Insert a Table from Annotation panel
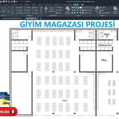The height and width of the screenshot is (119, 119). 58,13
